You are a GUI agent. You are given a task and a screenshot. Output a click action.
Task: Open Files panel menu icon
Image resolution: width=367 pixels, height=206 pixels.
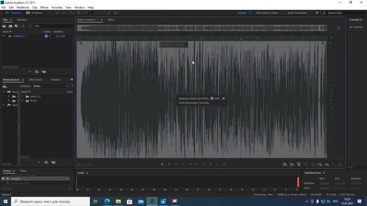11,20
